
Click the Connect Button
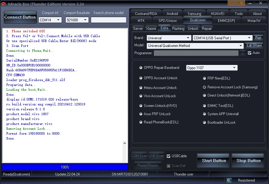pyautogui.click(x=20, y=17)
